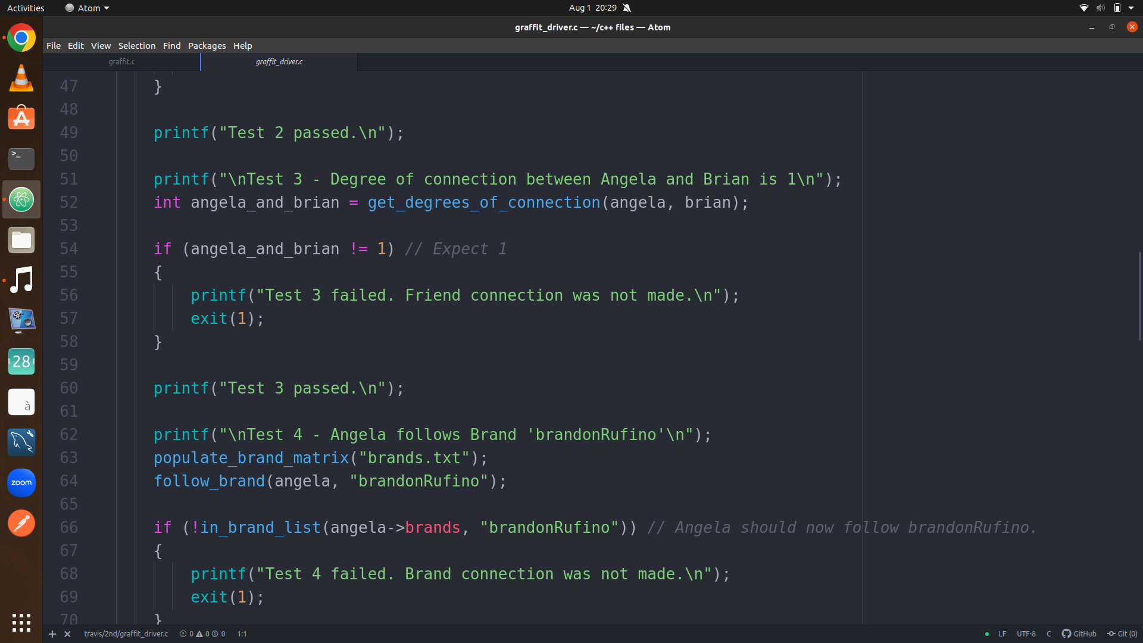
Task: Expand the Atom app menu dropdown
Action: tap(88, 8)
